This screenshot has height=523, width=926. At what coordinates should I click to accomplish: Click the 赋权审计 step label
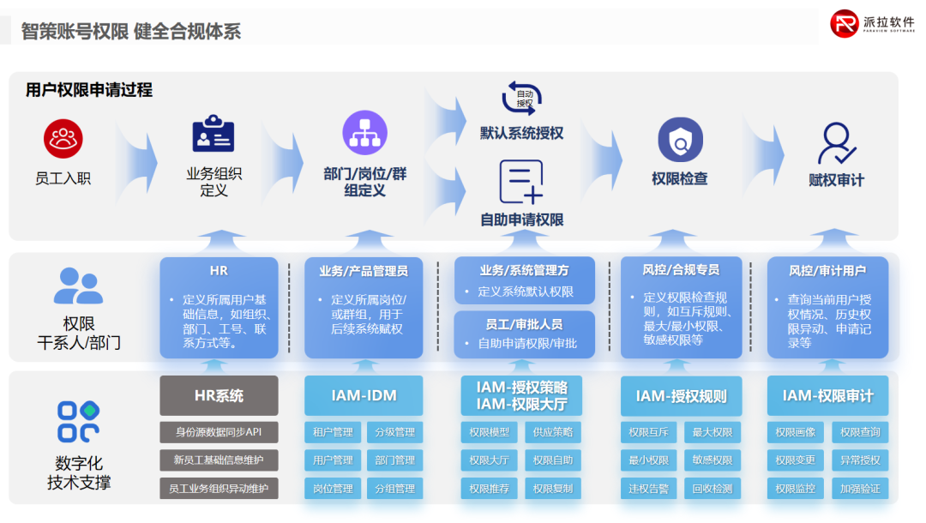(836, 180)
